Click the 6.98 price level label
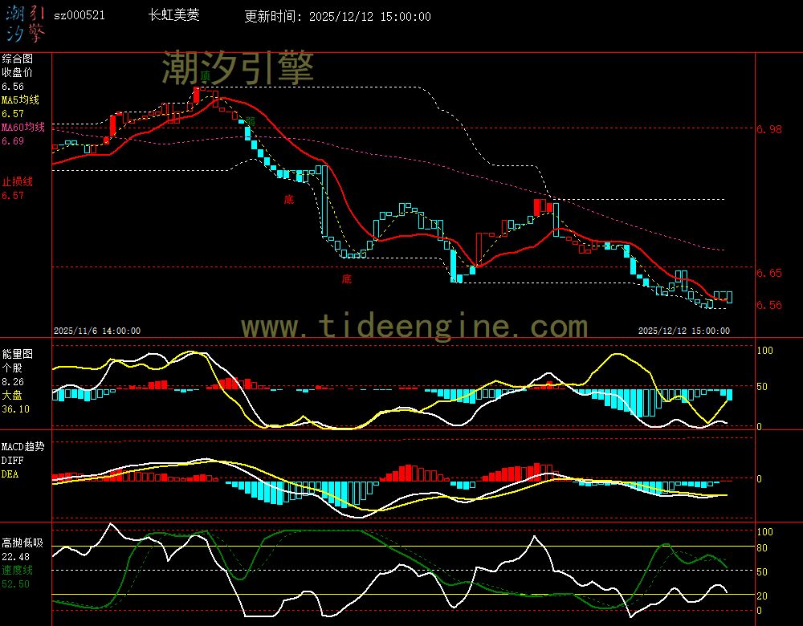 (769, 128)
